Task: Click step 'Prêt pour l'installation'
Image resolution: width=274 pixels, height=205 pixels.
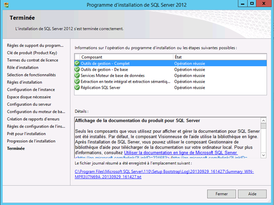Action: (x=26, y=134)
